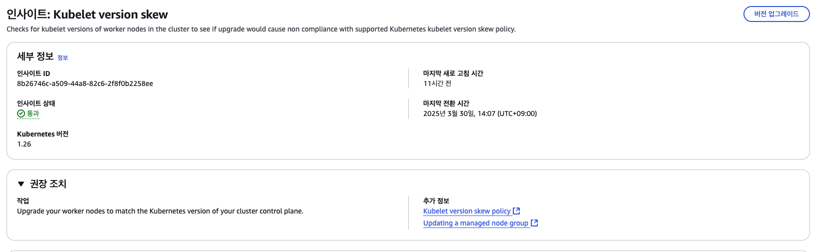Click the 인사이트 ID field label
Screen dimensions: 816x252
34,73
